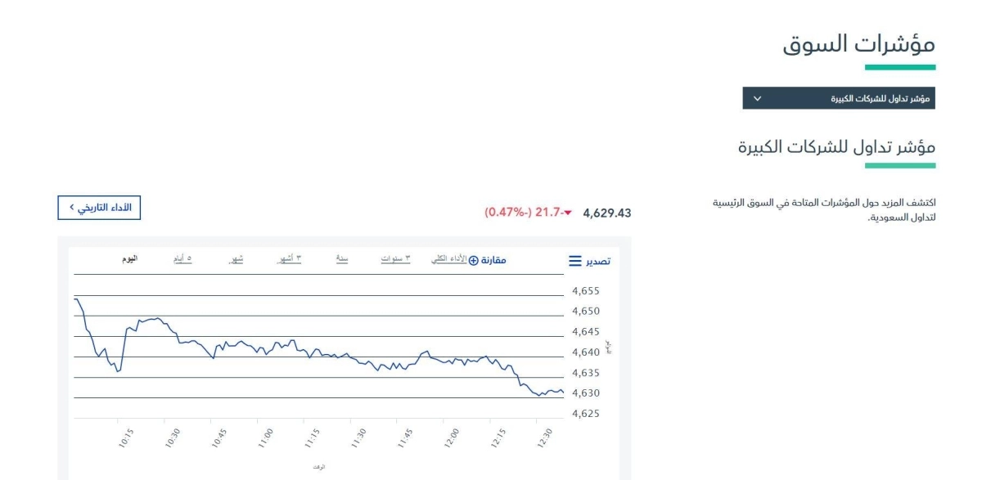Viewport: 982px width, 480px height.
Task: Expand the Tadawul large companies index dropdown
Action: [838, 99]
